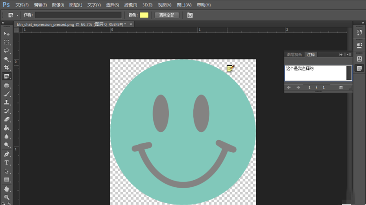Activate the Crop tool
The image size is (366, 205).
click(7, 67)
